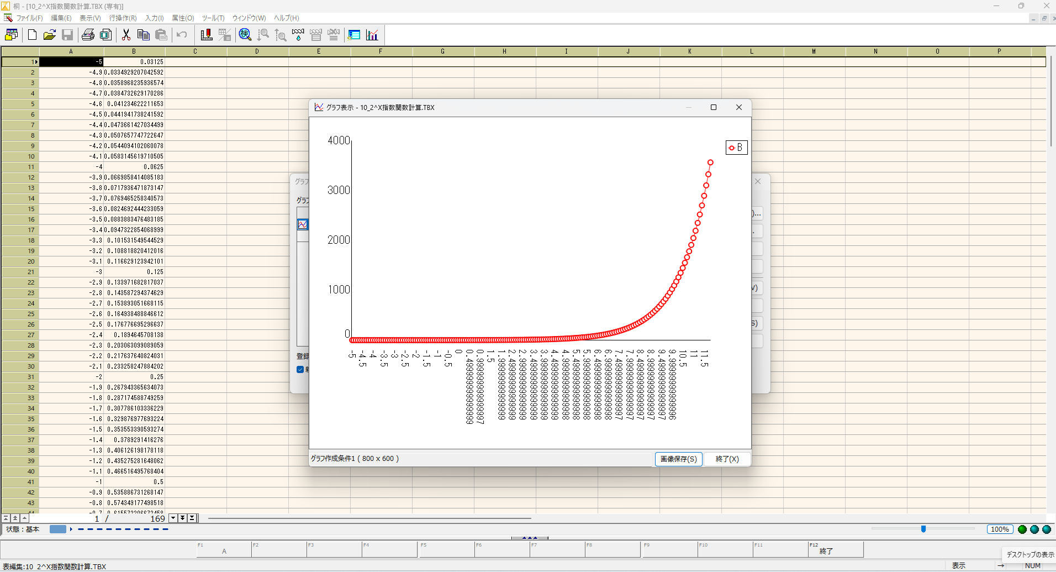Open the graph tool with the bar chart icon
Viewport: 1056px width, 572px height.
(373, 35)
